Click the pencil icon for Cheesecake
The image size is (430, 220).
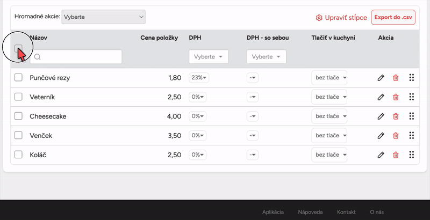tap(381, 116)
